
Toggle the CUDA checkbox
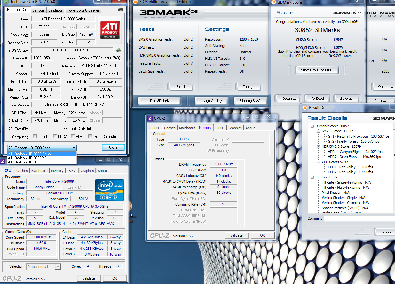[55, 137]
